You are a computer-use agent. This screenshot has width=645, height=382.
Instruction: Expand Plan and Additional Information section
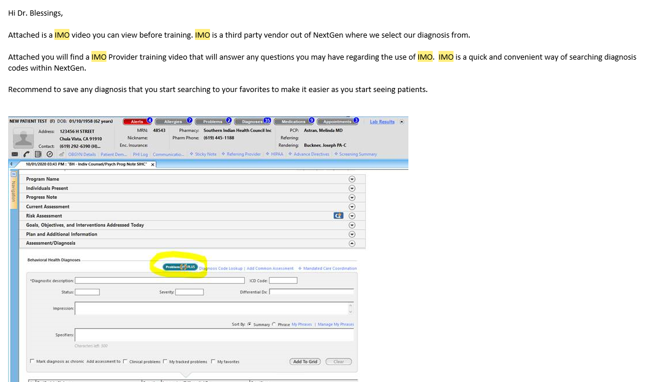352,234
